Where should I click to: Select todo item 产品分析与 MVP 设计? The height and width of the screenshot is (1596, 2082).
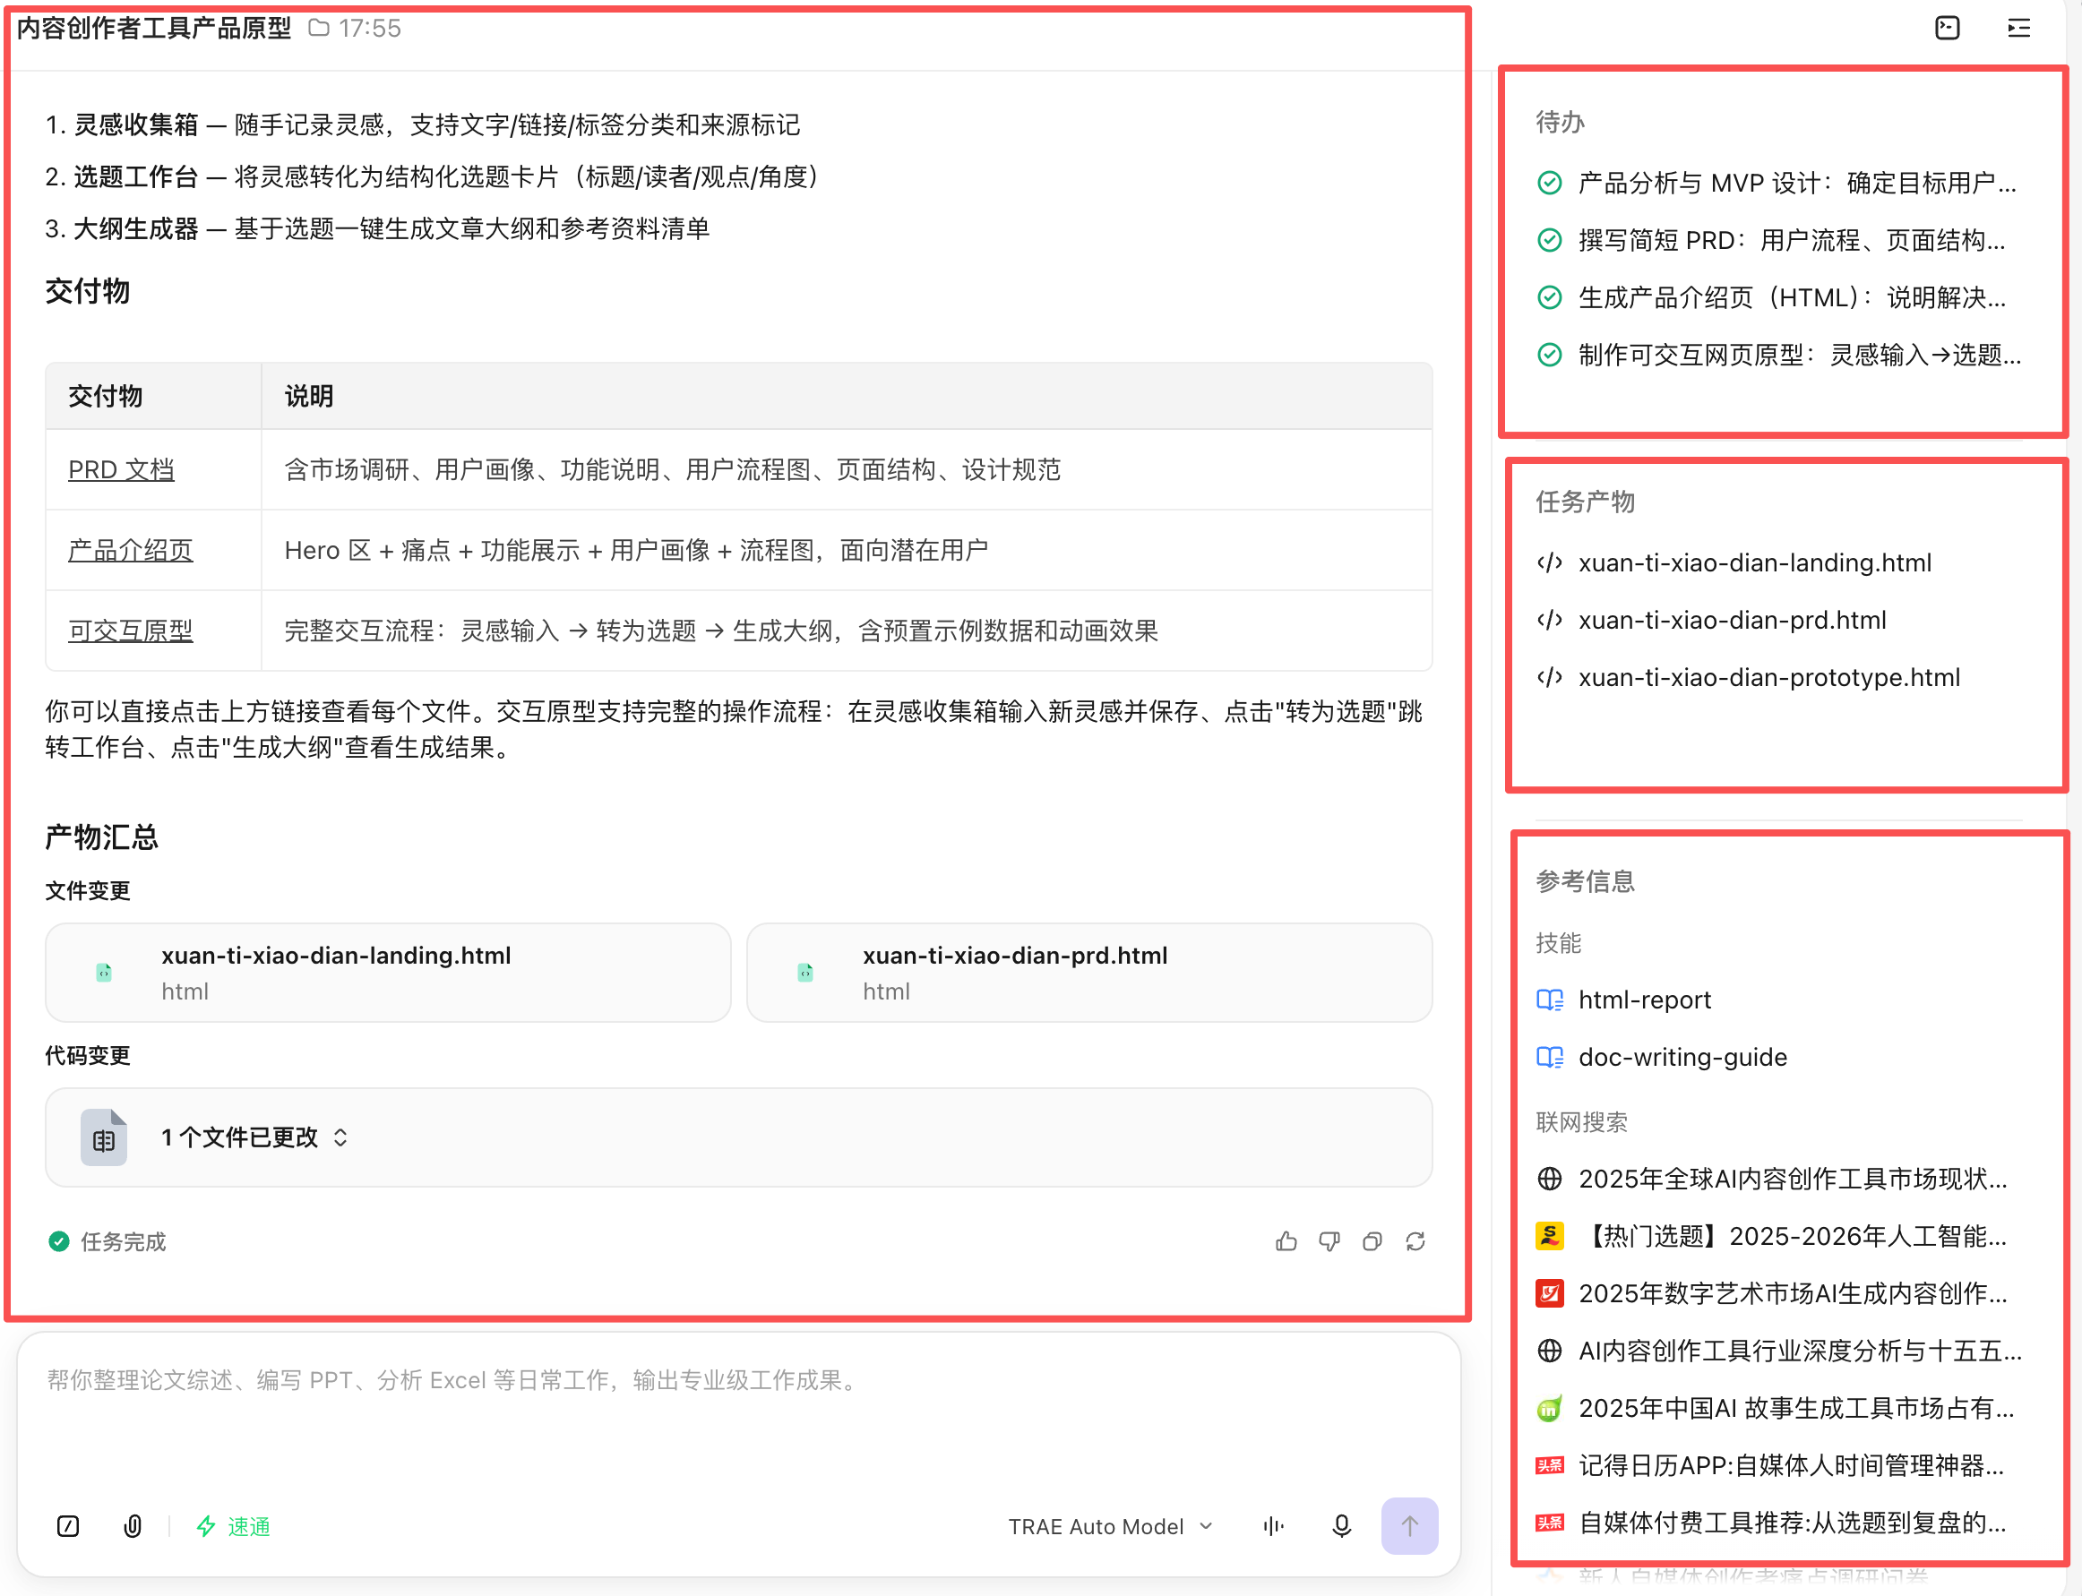coord(1777,184)
